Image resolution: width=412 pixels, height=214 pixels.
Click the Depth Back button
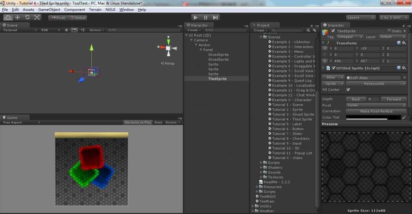(356, 99)
